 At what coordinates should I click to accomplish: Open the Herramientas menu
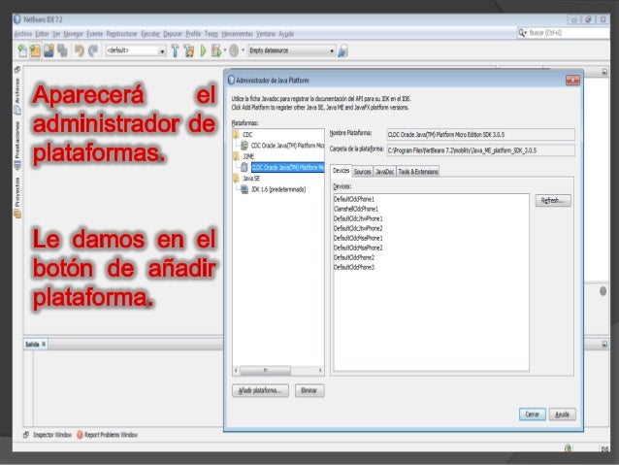click(237, 34)
